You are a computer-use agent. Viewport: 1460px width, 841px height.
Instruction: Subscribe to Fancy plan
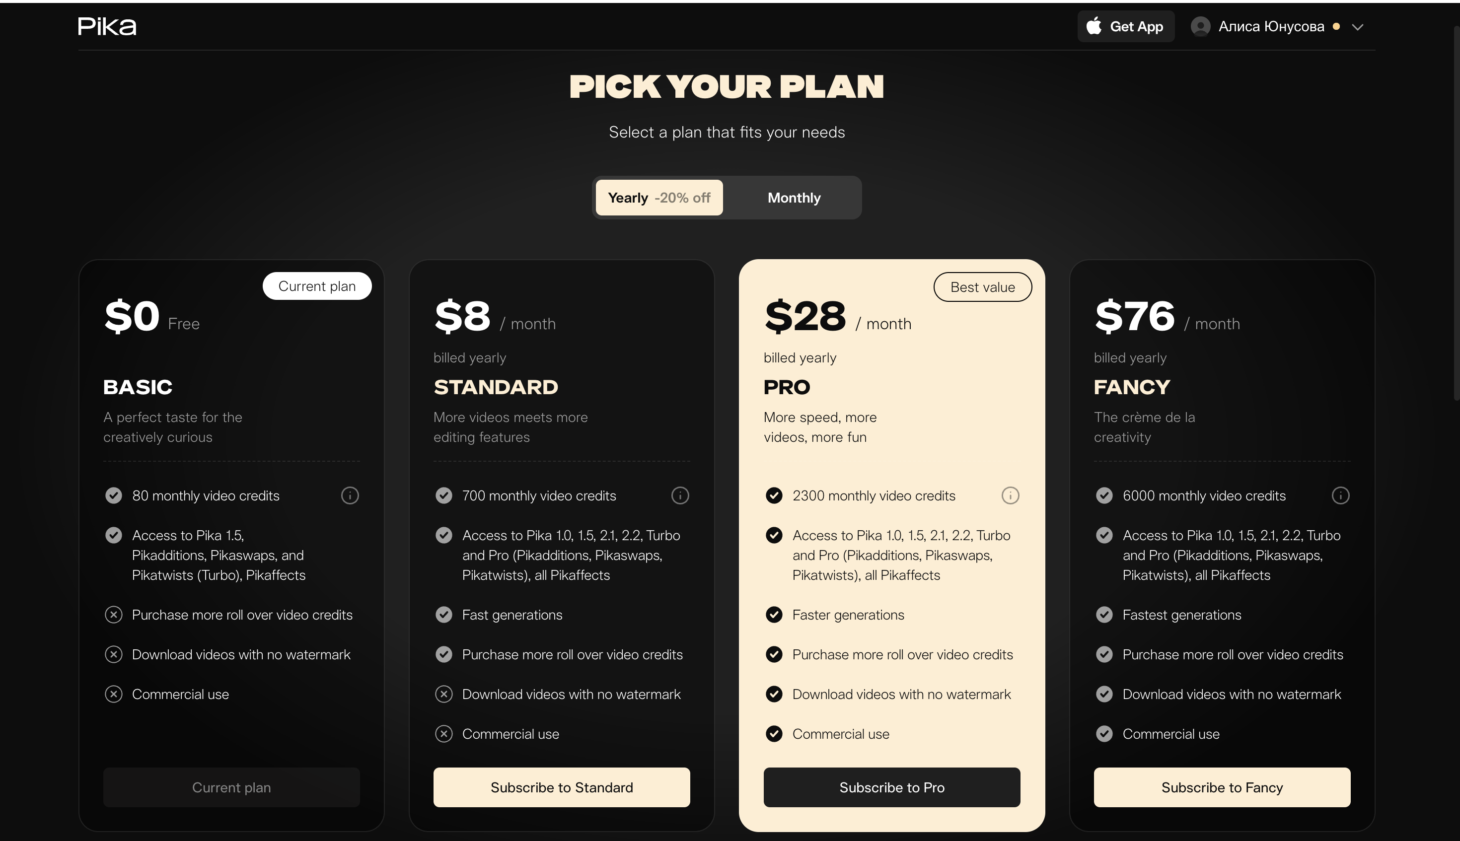[x=1222, y=787]
